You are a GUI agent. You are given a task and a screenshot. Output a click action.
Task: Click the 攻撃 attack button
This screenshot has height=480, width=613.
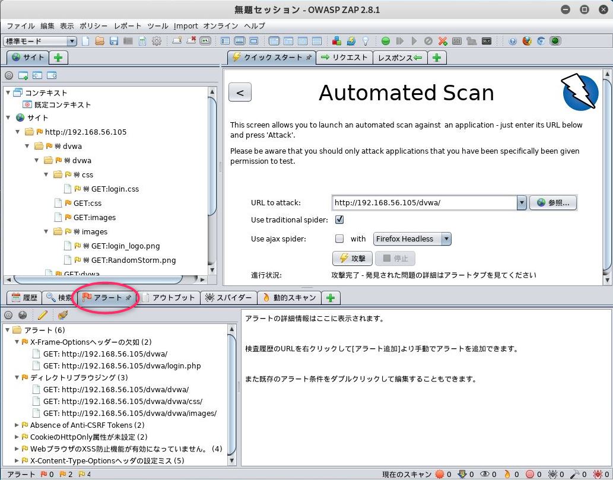pos(352,258)
